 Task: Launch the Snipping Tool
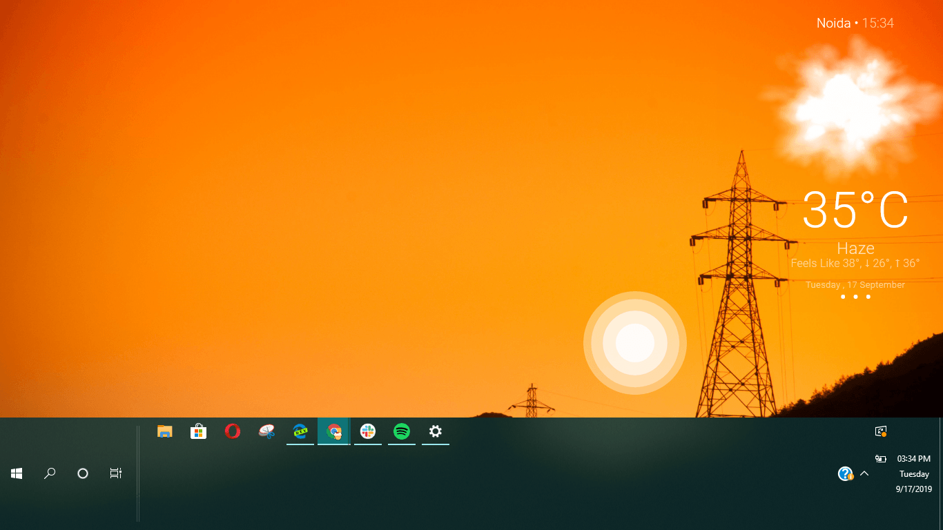click(266, 432)
